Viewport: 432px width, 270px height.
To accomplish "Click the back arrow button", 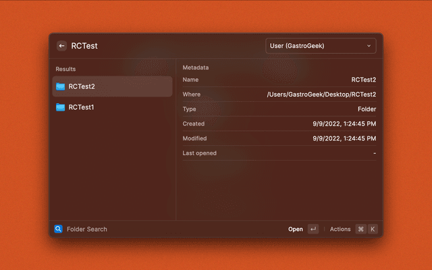I will (x=61, y=46).
